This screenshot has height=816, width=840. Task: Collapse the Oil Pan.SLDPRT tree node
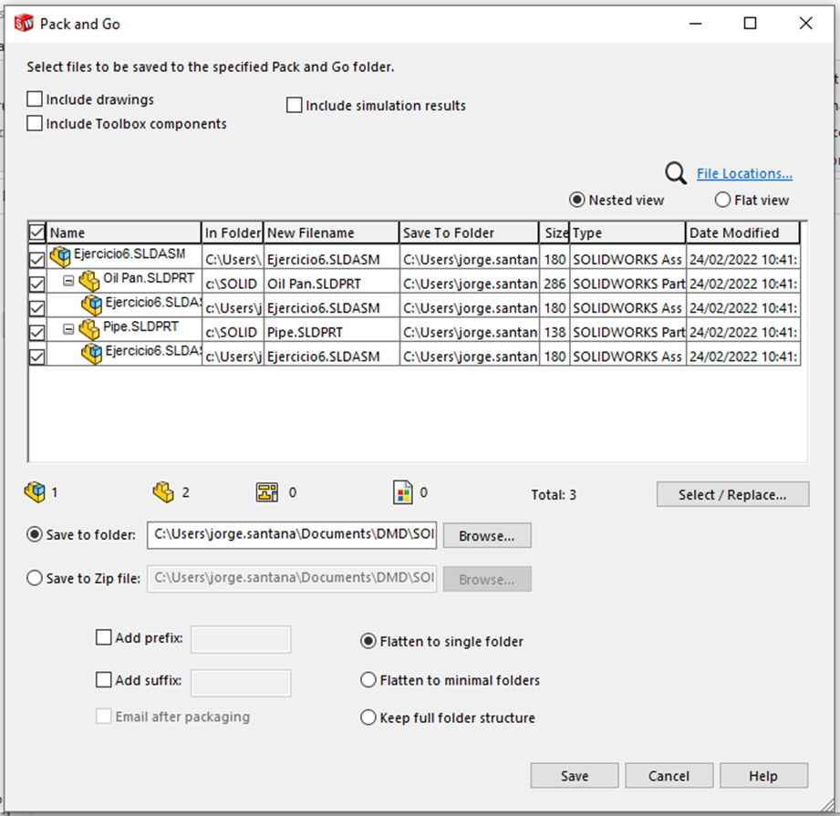click(68, 280)
